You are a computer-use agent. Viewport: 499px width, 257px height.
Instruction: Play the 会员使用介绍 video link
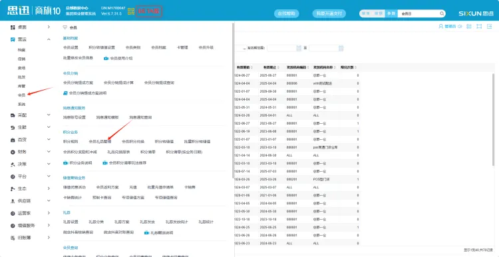(x=118, y=59)
